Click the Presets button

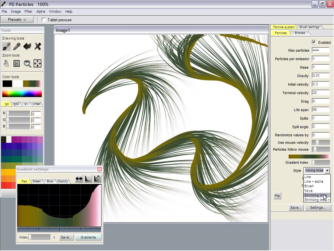coord(17,20)
